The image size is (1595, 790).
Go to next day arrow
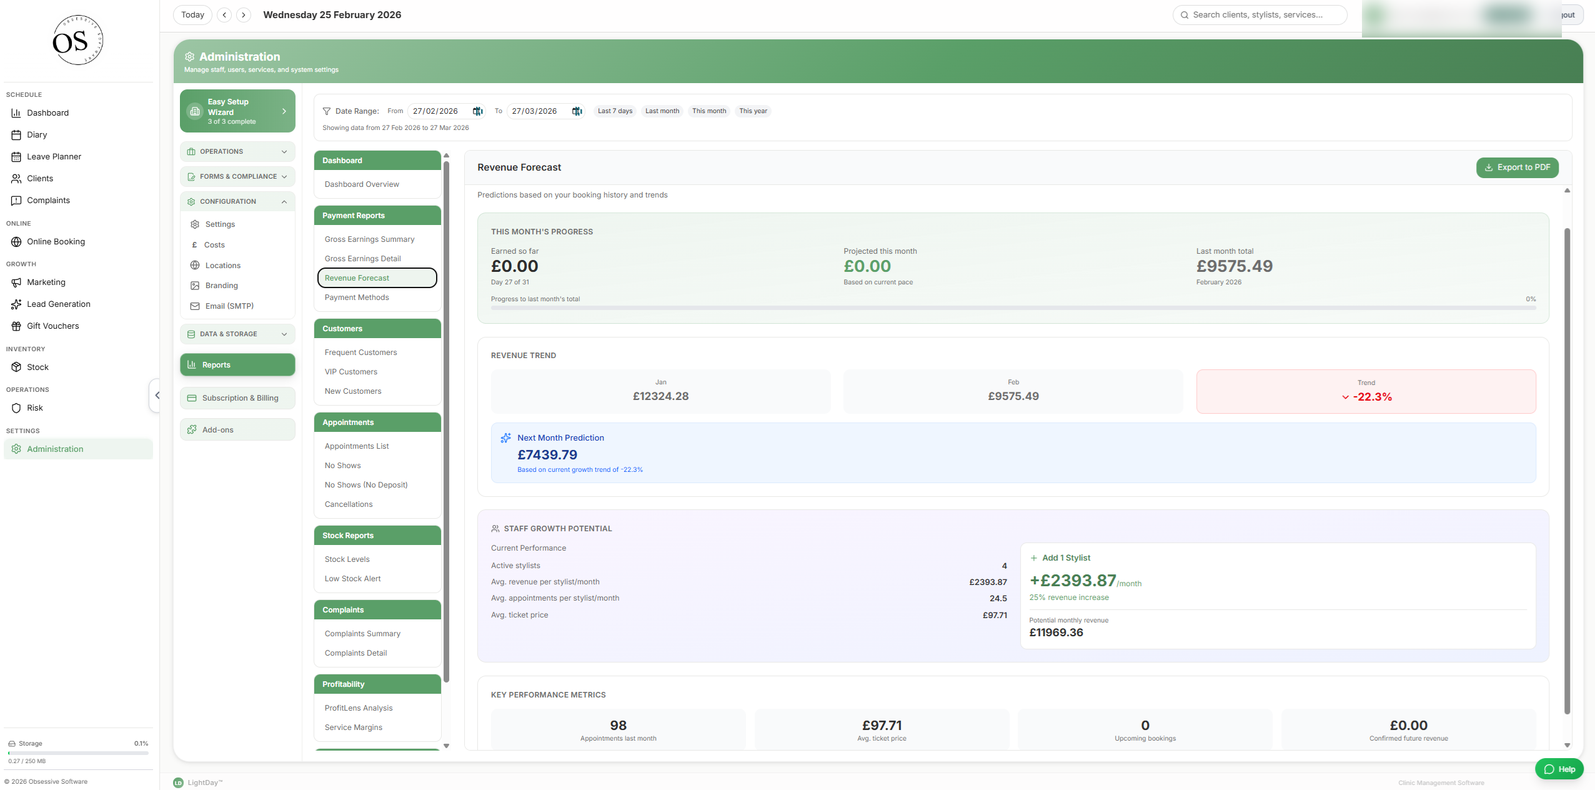[x=244, y=15]
